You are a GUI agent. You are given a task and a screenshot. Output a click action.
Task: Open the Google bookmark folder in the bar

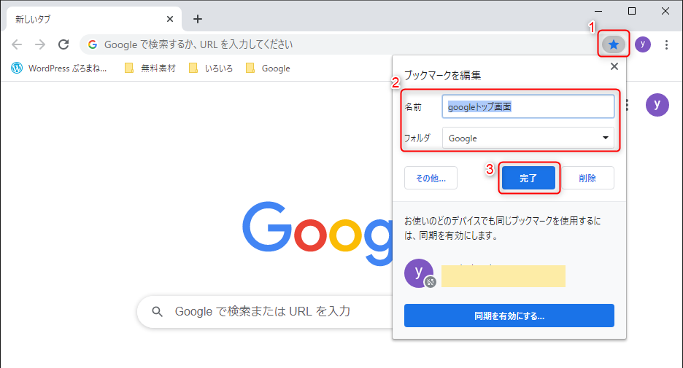tap(268, 68)
